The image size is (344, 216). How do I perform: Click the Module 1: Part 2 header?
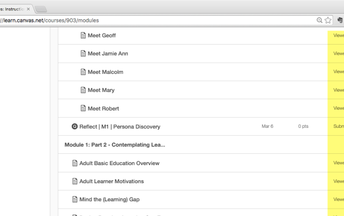(x=115, y=144)
